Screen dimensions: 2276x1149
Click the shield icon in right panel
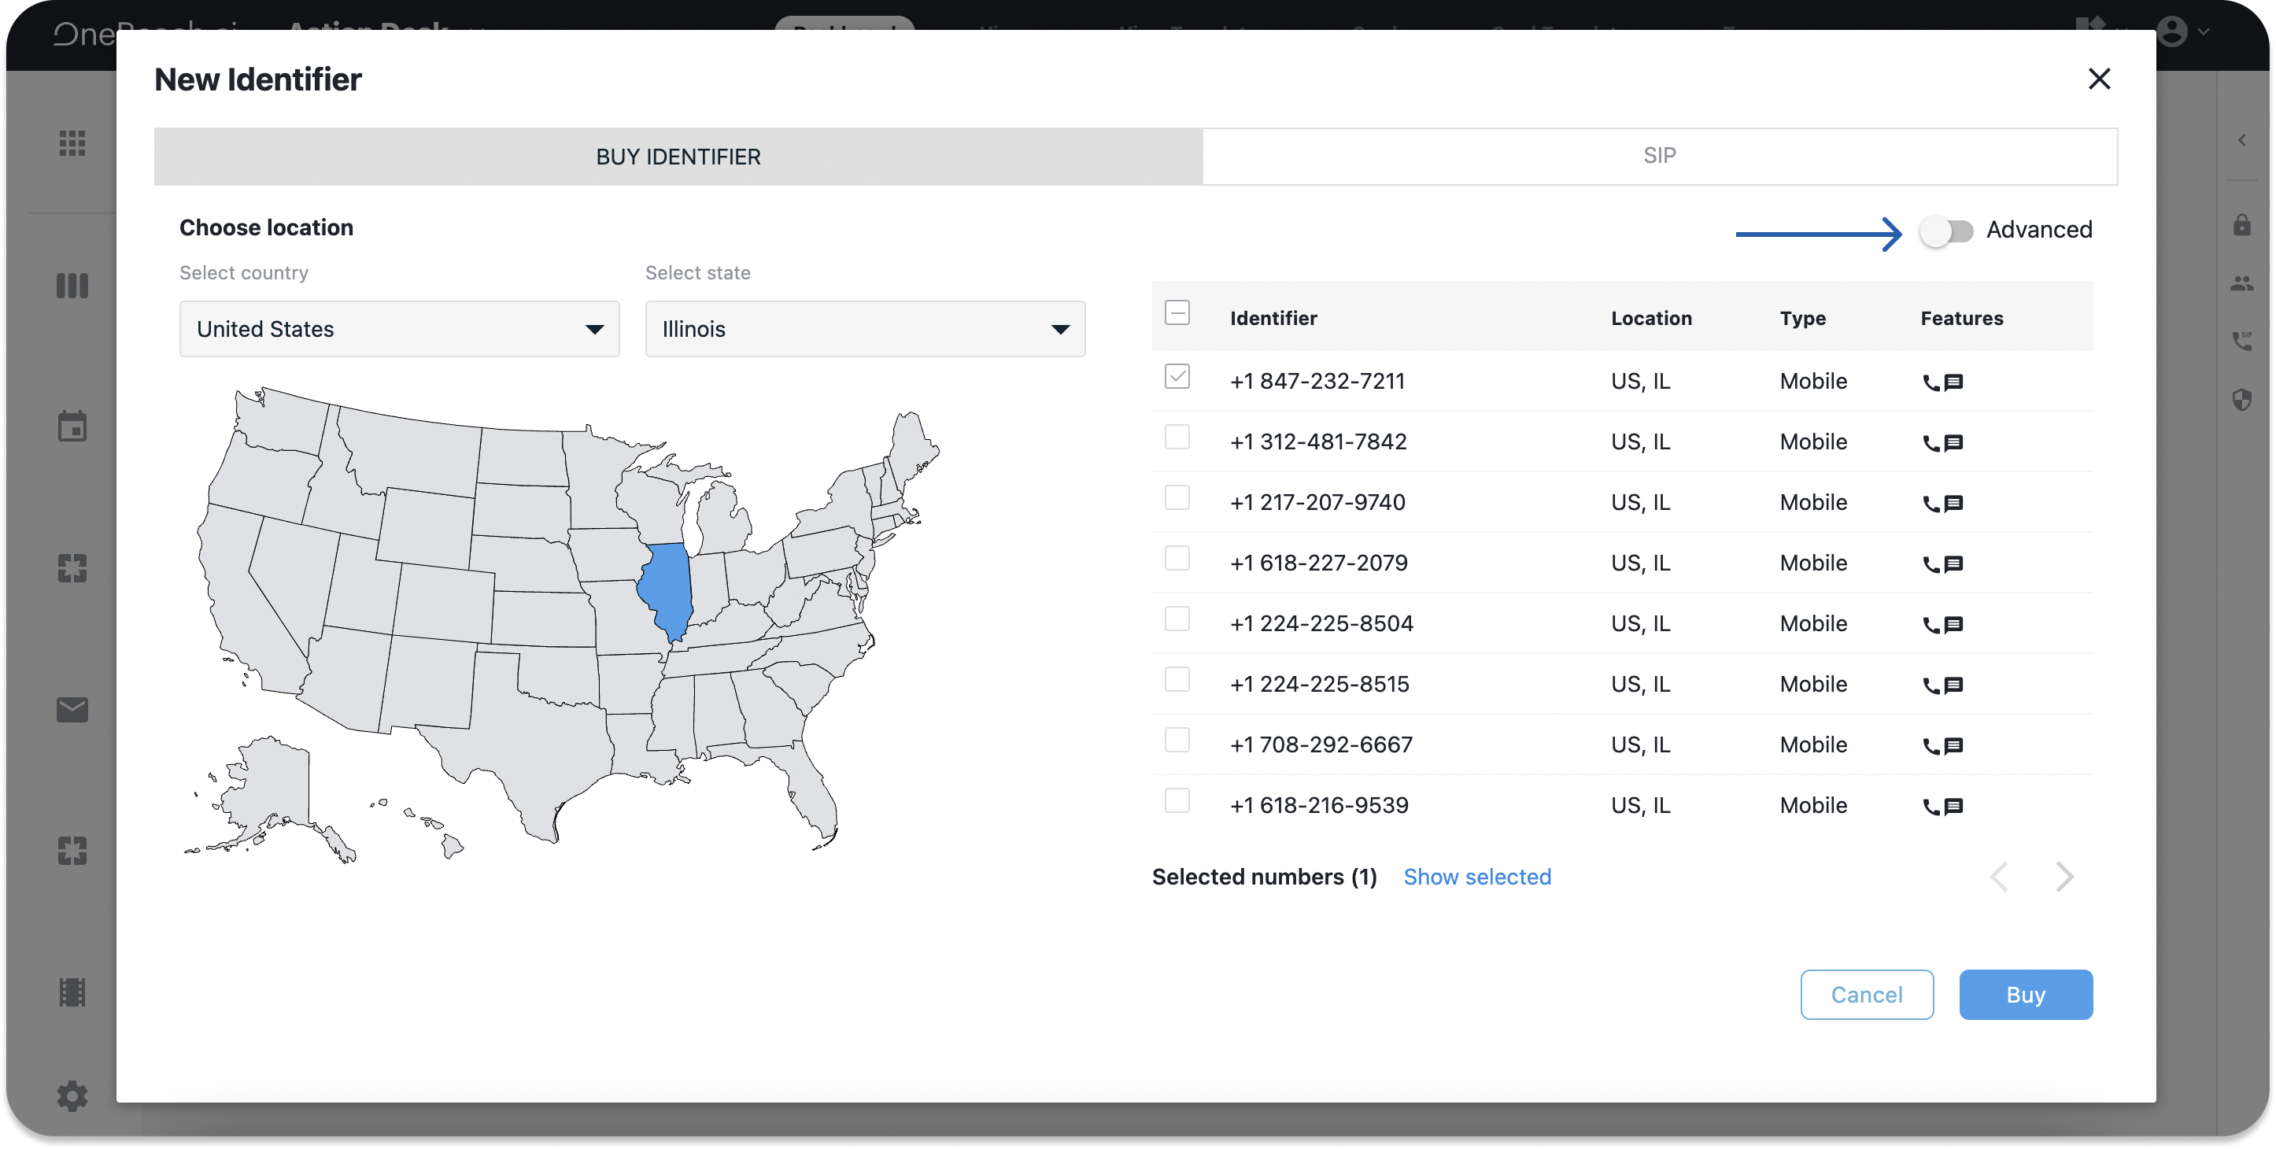pos(2241,401)
